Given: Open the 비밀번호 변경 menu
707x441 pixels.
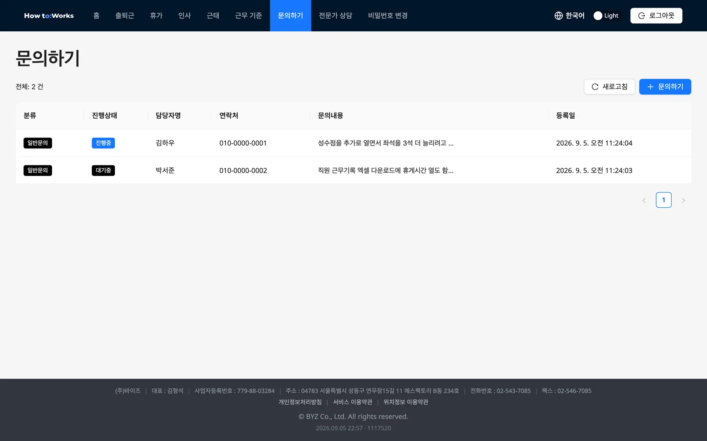Looking at the screenshot, I should pyautogui.click(x=388, y=15).
